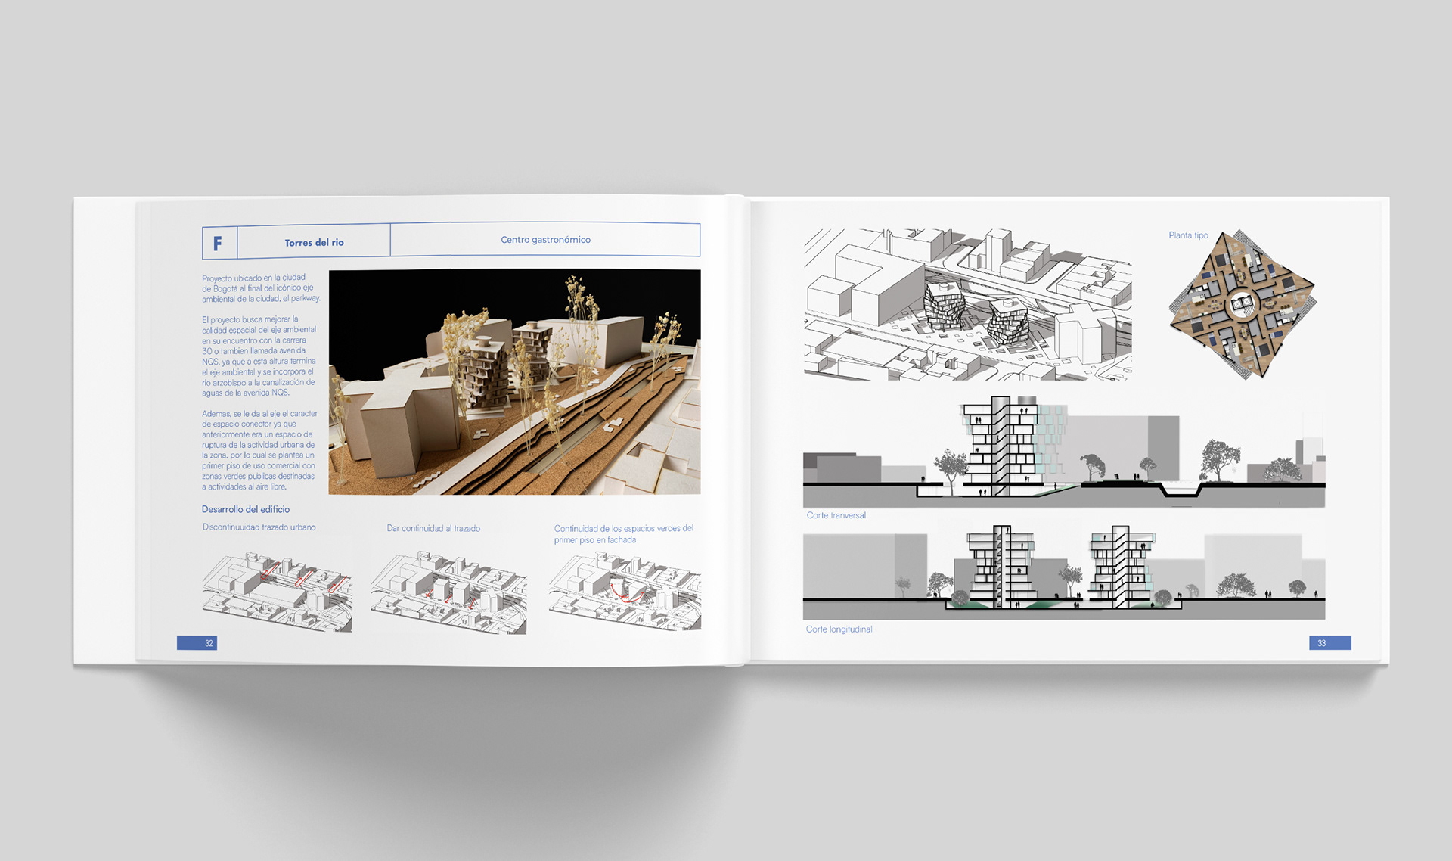Click the Discontinuuidad trazado urbano diagram
Image resolution: width=1452 pixels, height=861 pixels.
[277, 591]
